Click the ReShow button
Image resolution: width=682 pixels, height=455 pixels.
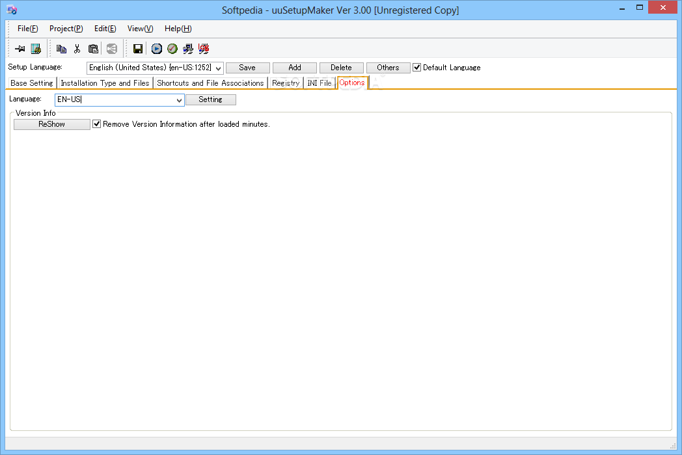click(x=52, y=124)
